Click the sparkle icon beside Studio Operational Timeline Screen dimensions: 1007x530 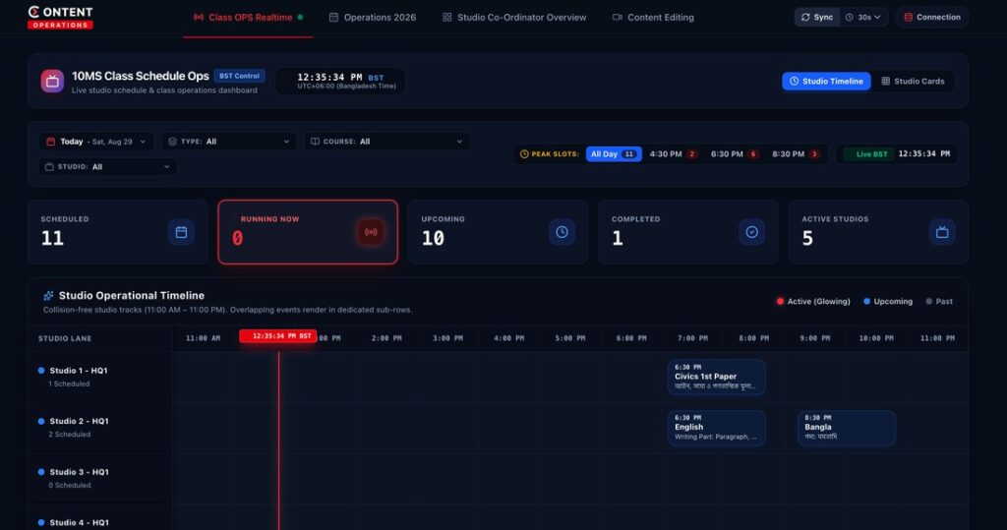(x=48, y=296)
